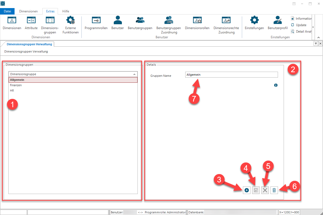
Task: Open Detail Analyse magnifier item
Action: pos(301,31)
